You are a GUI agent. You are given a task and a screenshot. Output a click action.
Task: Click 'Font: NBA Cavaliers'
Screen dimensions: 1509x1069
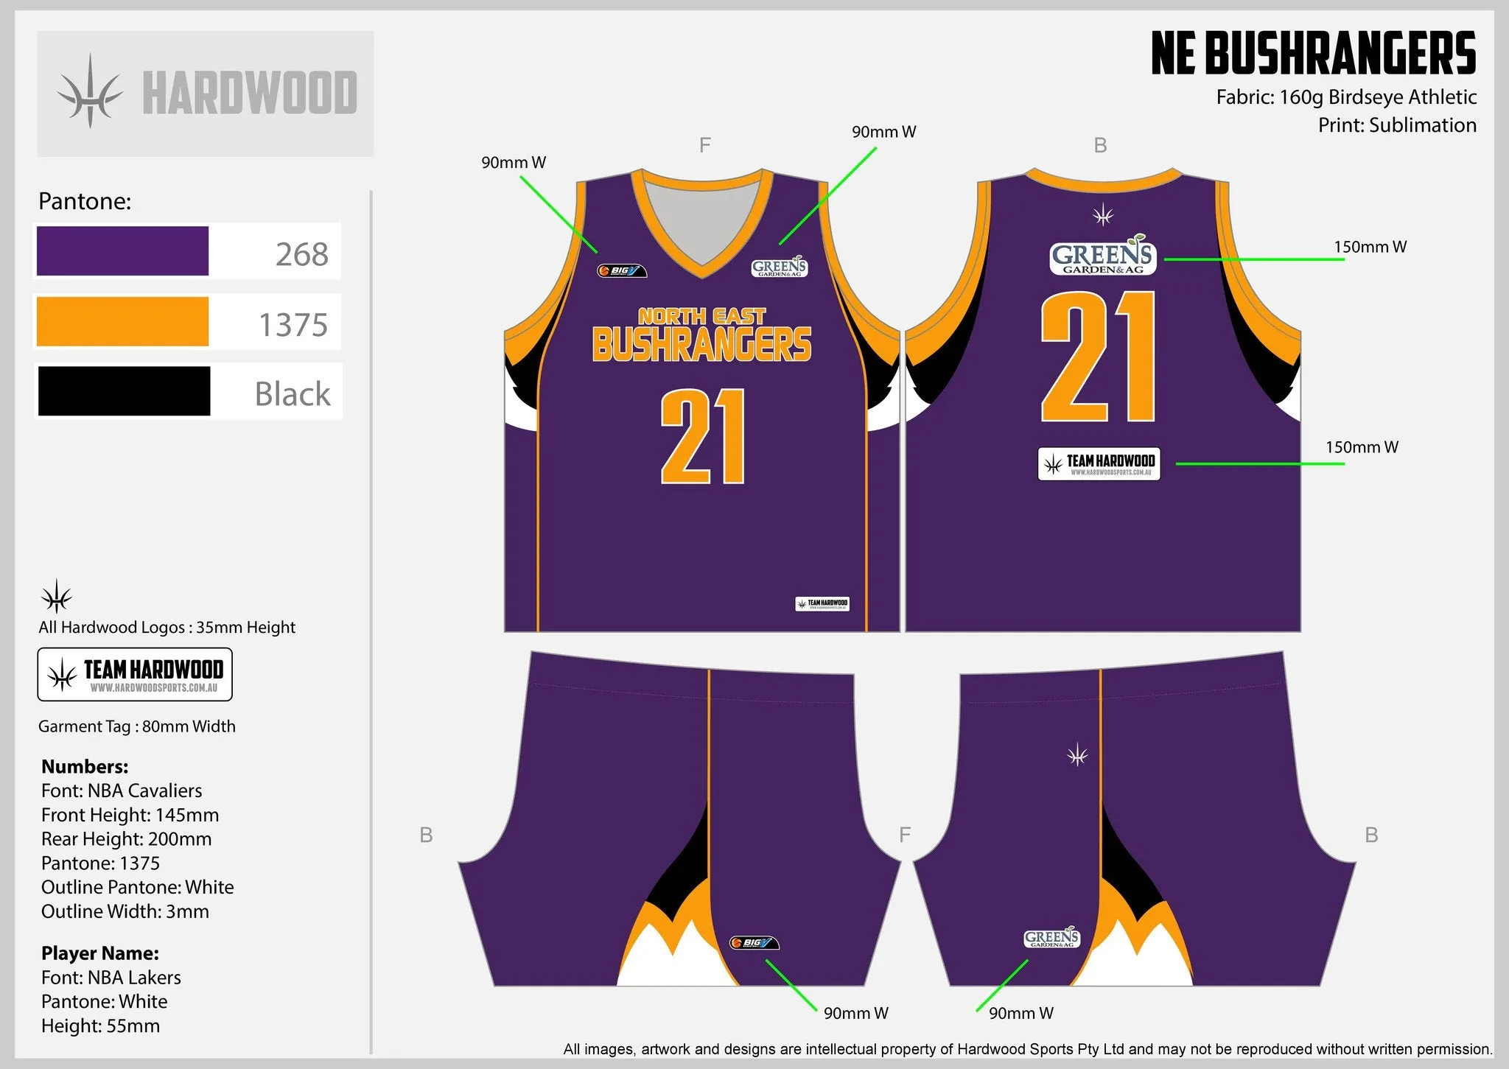tap(122, 791)
